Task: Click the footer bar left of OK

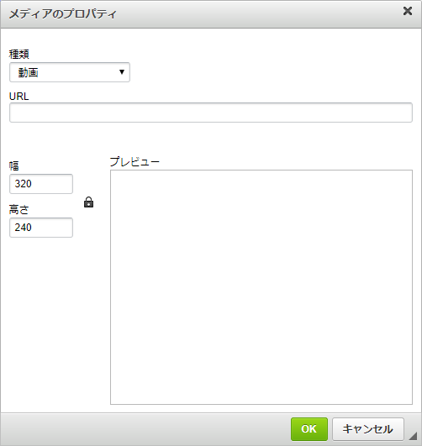Action: tap(145, 429)
